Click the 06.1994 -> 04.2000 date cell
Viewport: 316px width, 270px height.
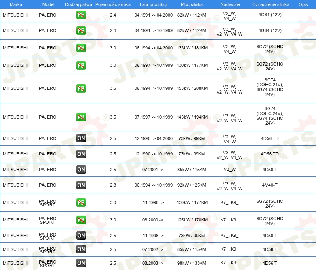click(x=154, y=48)
